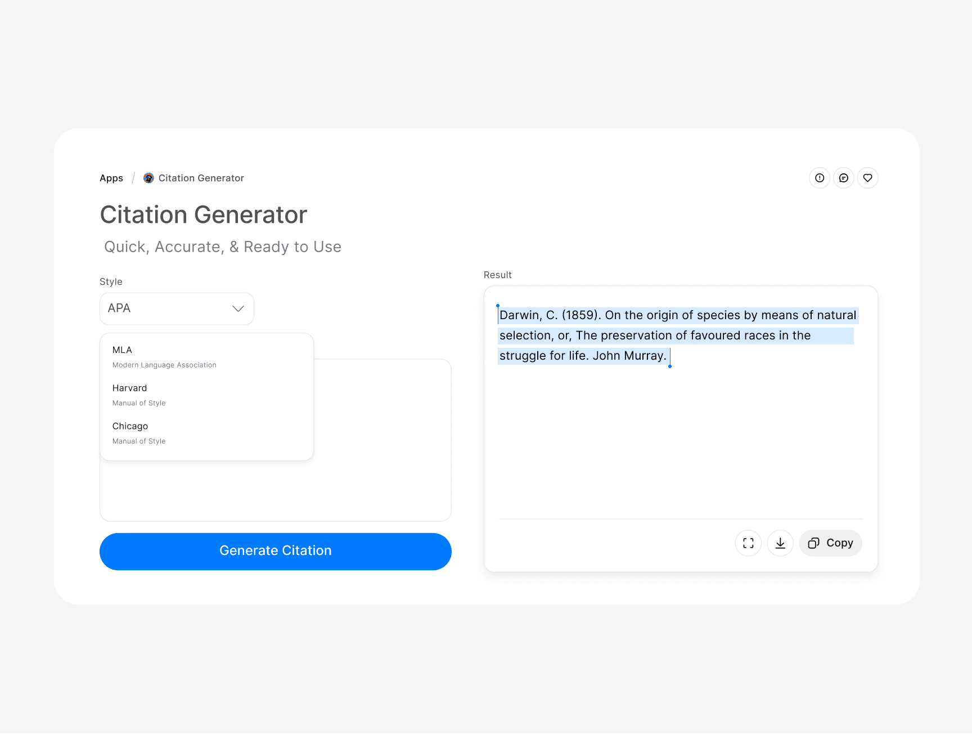Favorite Citation Generator using the heart icon

(x=867, y=178)
